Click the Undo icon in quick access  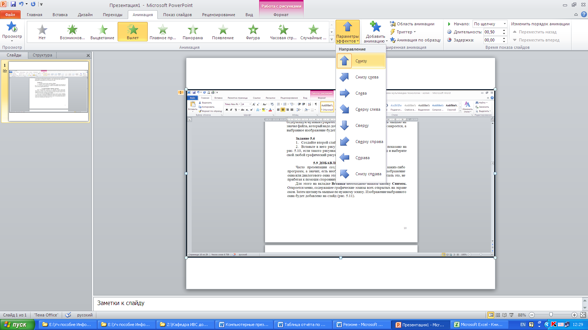[x=21, y=4]
